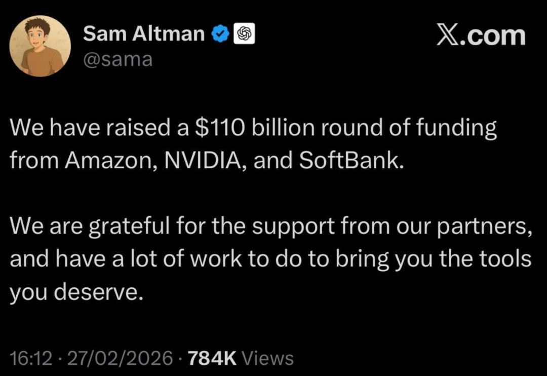The image size is (547, 376).
Task: Click the blue verified checkmark badge
Action: 219,34
